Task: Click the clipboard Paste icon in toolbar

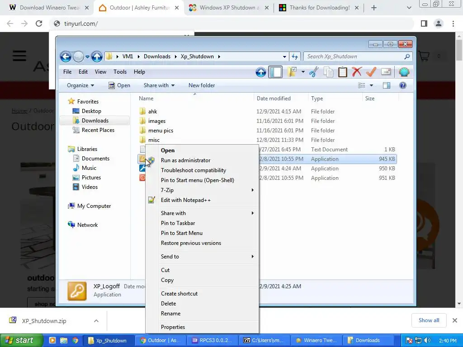Action: 343,72
